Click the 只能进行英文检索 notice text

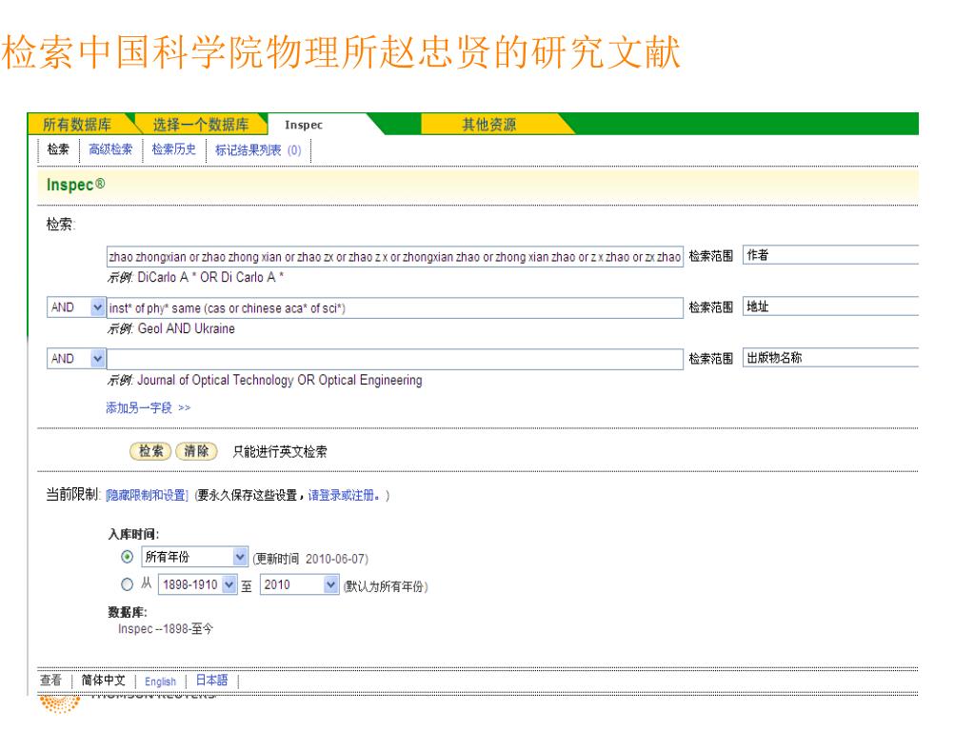click(279, 452)
